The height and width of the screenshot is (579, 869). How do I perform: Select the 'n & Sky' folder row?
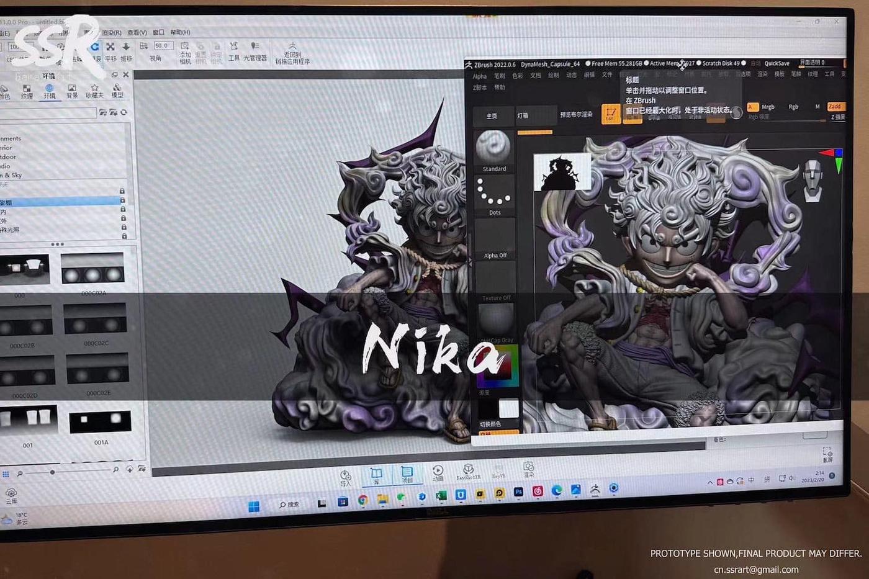62,175
